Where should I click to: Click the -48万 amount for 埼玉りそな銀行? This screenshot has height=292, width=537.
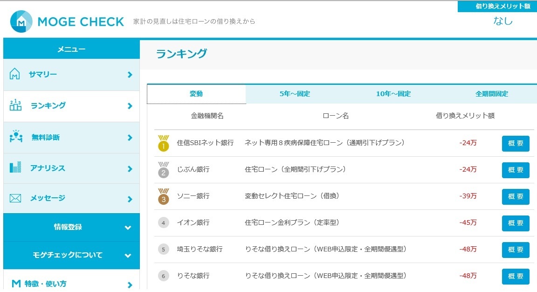tap(468, 249)
